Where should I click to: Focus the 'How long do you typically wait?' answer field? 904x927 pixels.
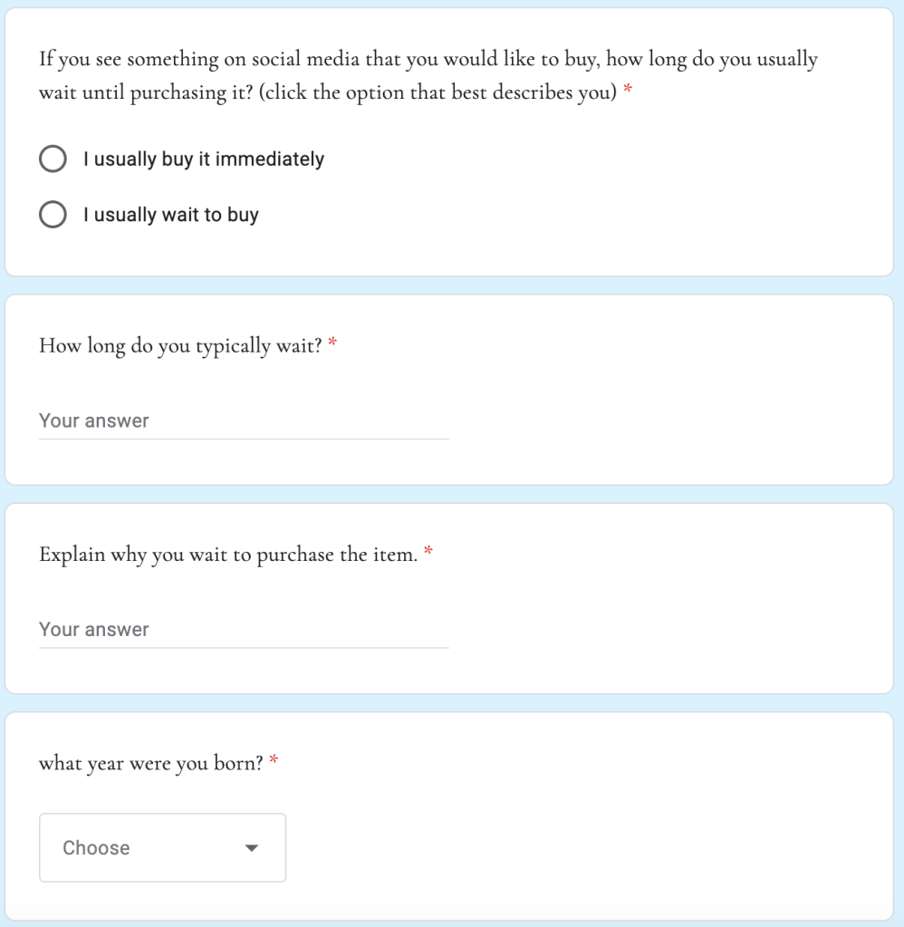tap(244, 421)
